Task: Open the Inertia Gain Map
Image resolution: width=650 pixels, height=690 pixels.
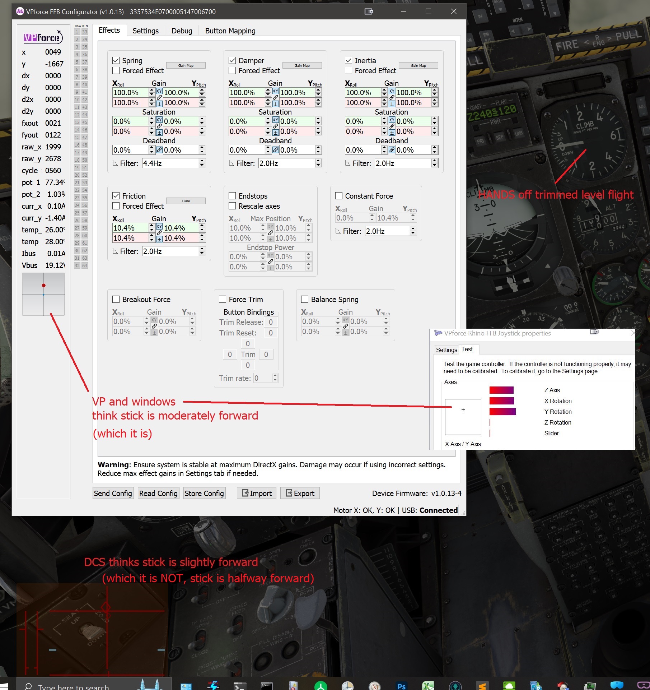Action: (418, 65)
